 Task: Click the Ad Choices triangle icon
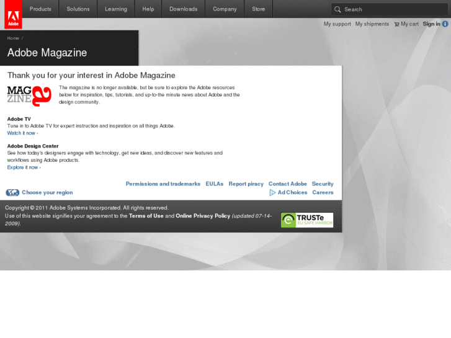pyautogui.click(x=272, y=192)
